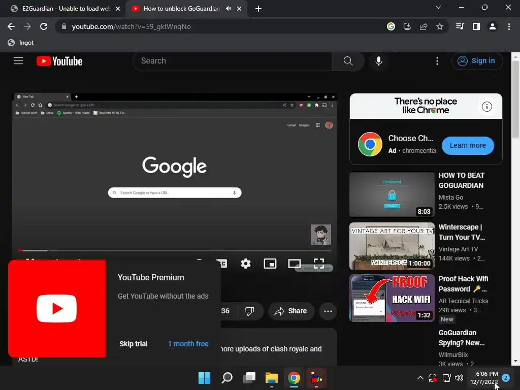Enter full screen video mode

pos(319,264)
